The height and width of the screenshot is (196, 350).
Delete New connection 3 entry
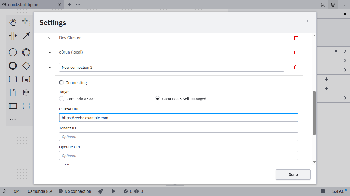pos(296,67)
